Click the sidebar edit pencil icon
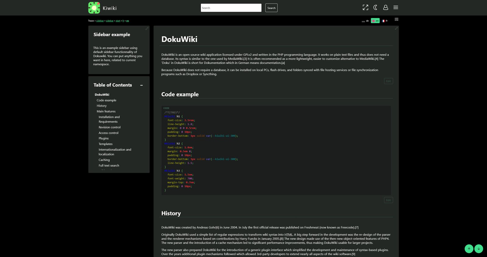The image size is (487, 257). tap(147, 29)
